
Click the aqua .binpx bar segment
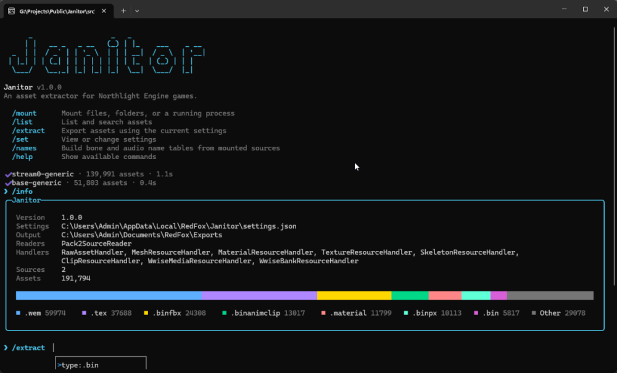(476, 295)
